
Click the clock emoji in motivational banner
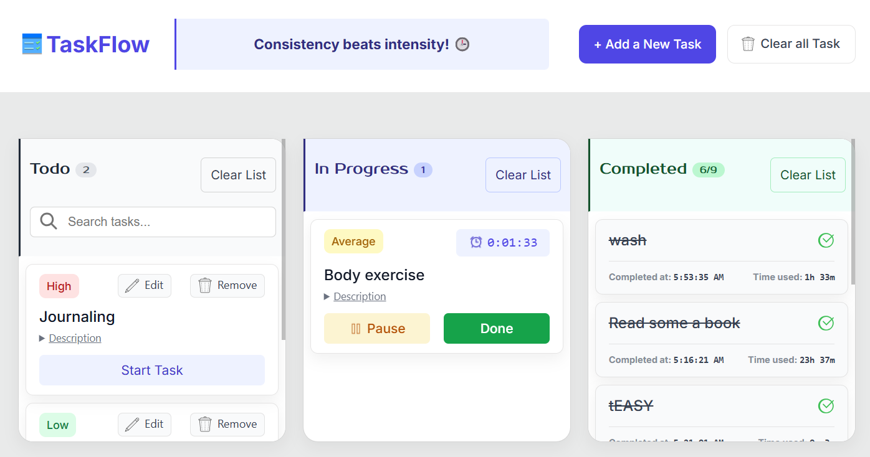tap(462, 44)
